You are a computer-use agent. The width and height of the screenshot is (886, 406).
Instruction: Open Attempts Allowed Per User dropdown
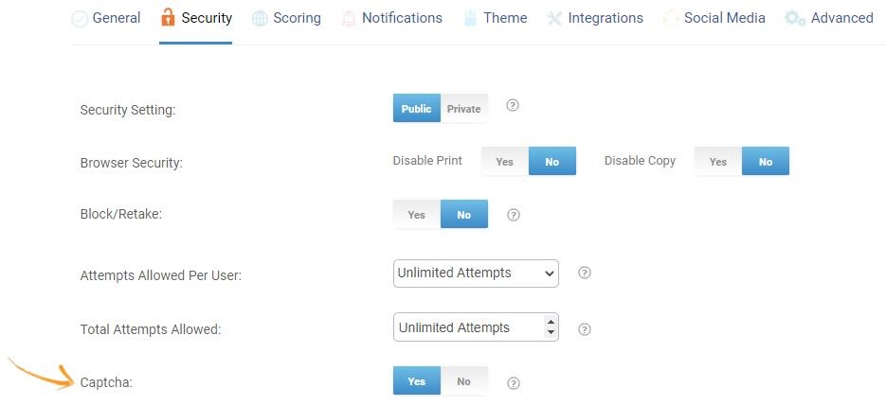tap(476, 274)
